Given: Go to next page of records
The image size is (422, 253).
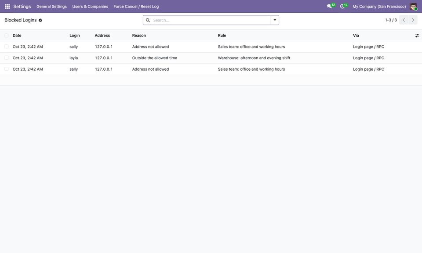Looking at the screenshot, I should (413, 20).
